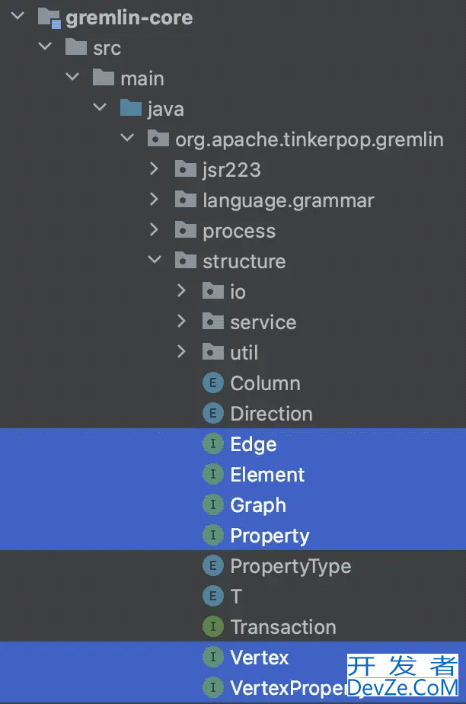Select the gremlin-core module label
466x704 pixels.
[129, 18]
